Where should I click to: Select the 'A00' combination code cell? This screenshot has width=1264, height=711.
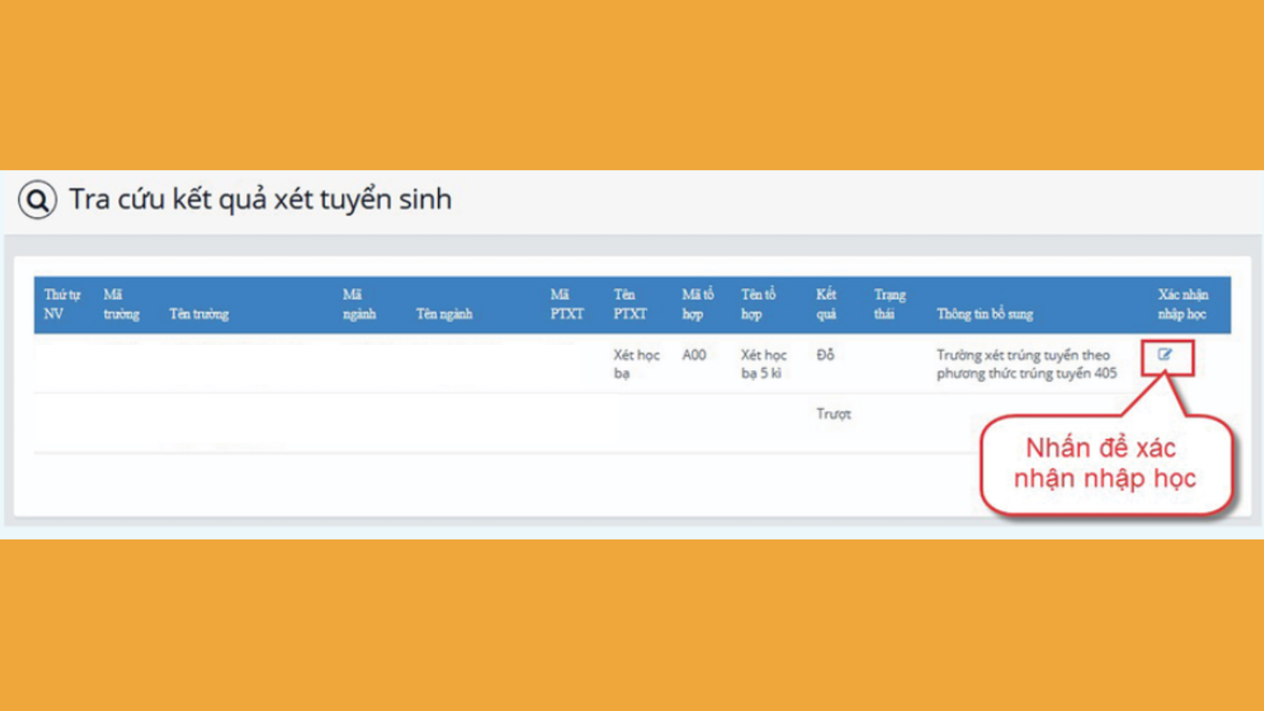[694, 355]
